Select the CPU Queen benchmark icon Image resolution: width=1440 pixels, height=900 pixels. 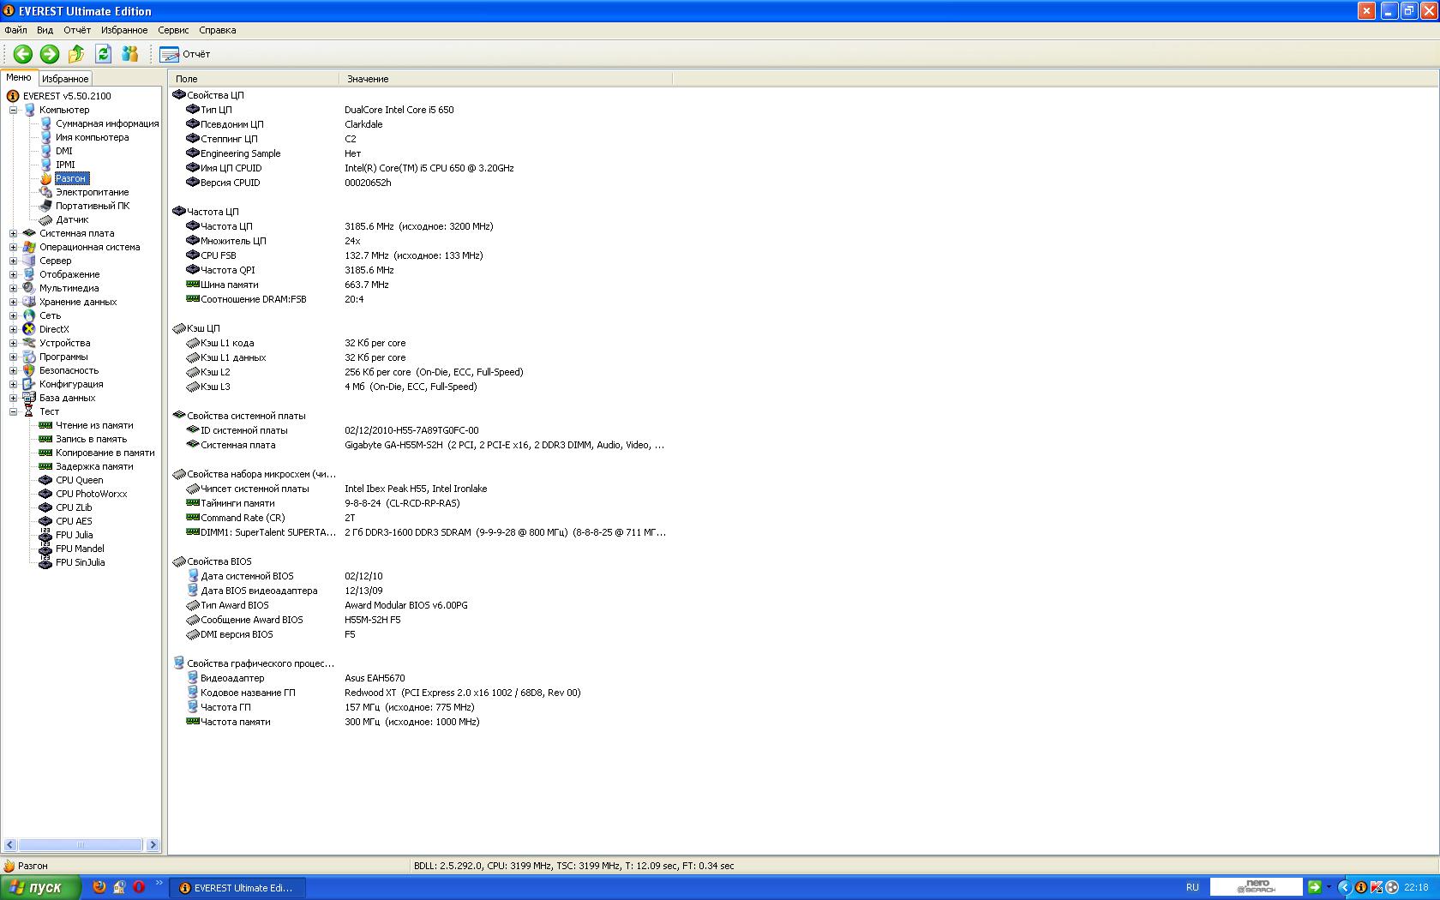click(46, 480)
